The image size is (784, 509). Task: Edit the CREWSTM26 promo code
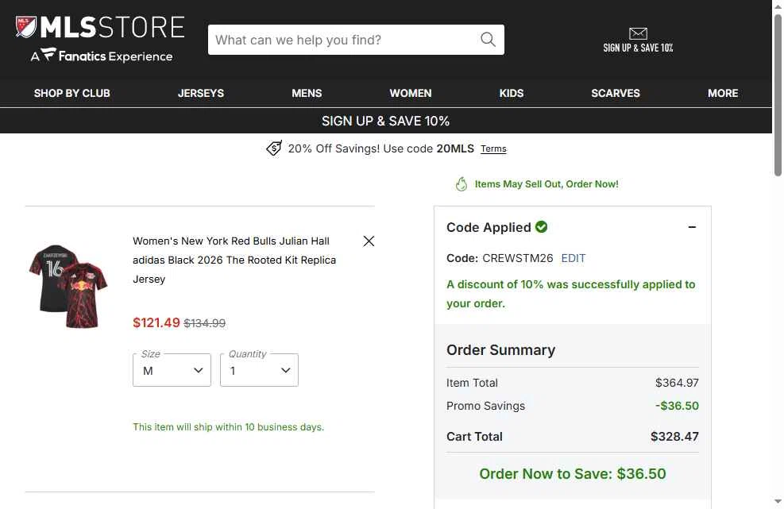pos(573,258)
